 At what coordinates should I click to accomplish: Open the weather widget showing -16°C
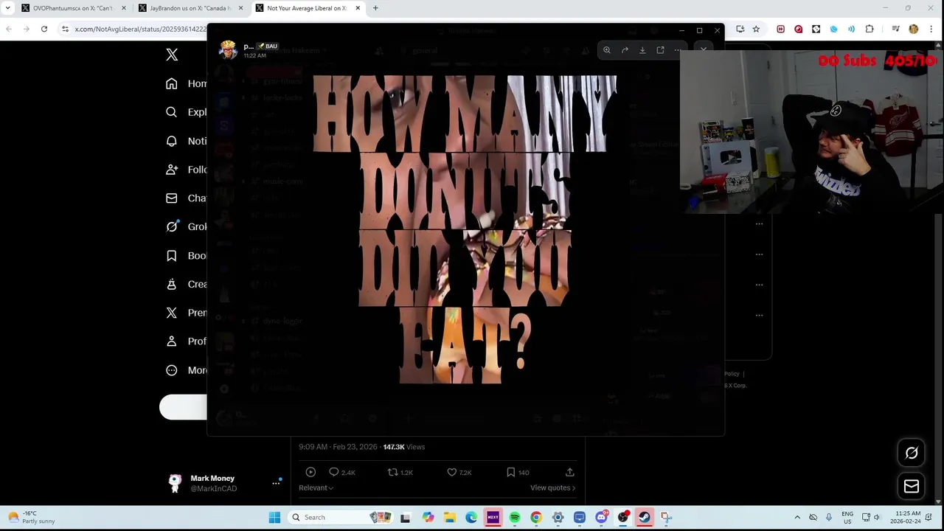(31, 517)
